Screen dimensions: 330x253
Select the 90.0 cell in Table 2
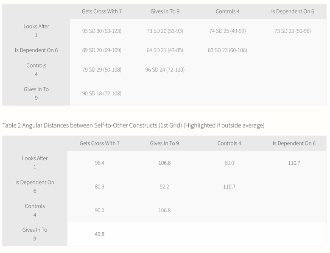pyautogui.click(x=100, y=210)
